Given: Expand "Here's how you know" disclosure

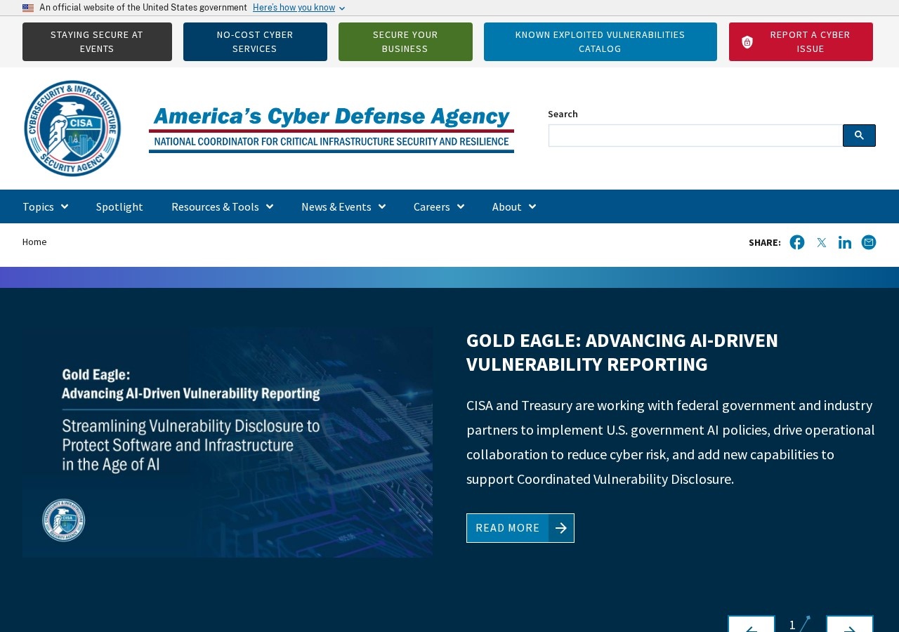Looking at the screenshot, I should pyautogui.click(x=298, y=8).
